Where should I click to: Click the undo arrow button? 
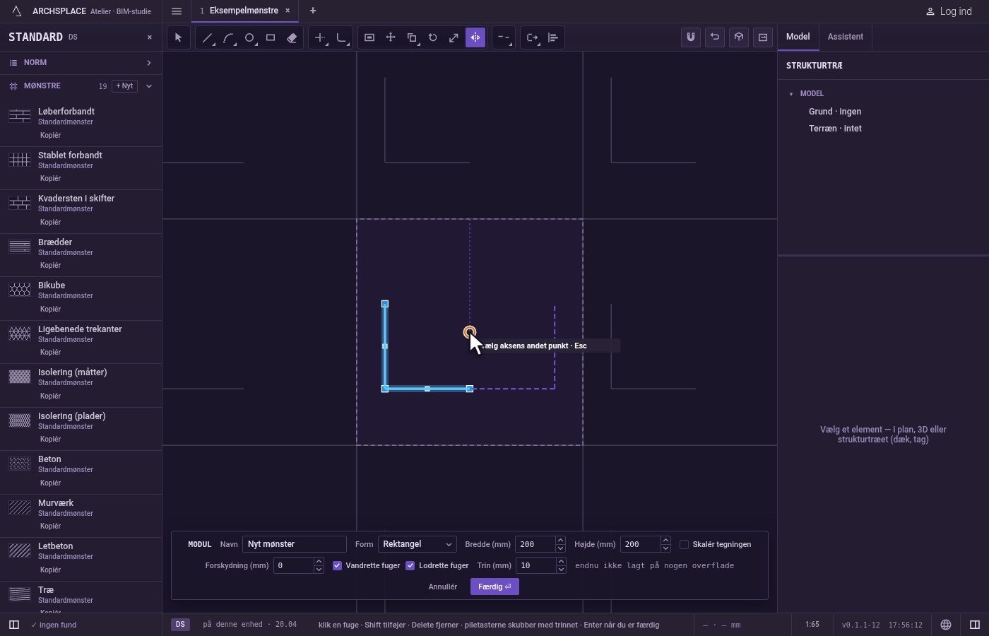pos(715,37)
